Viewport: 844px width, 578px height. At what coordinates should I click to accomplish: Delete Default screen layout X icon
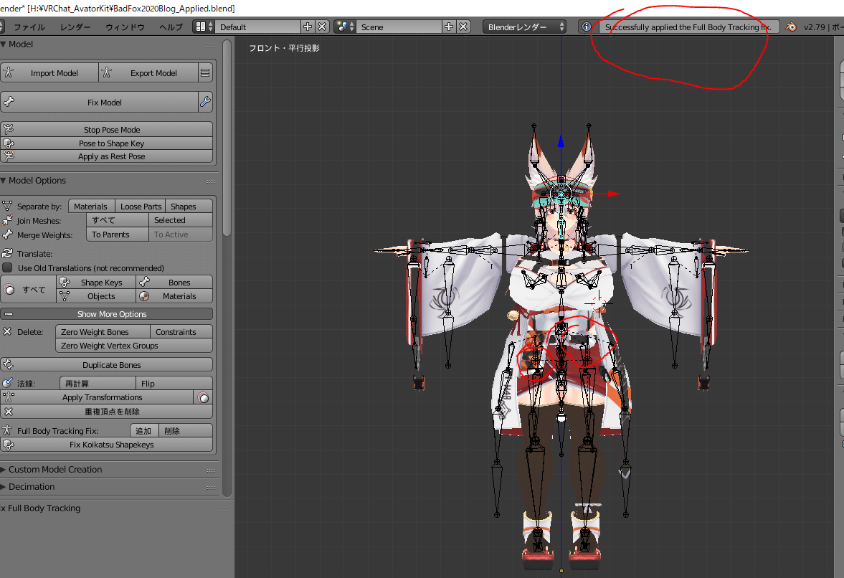click(x=322, y=27)
